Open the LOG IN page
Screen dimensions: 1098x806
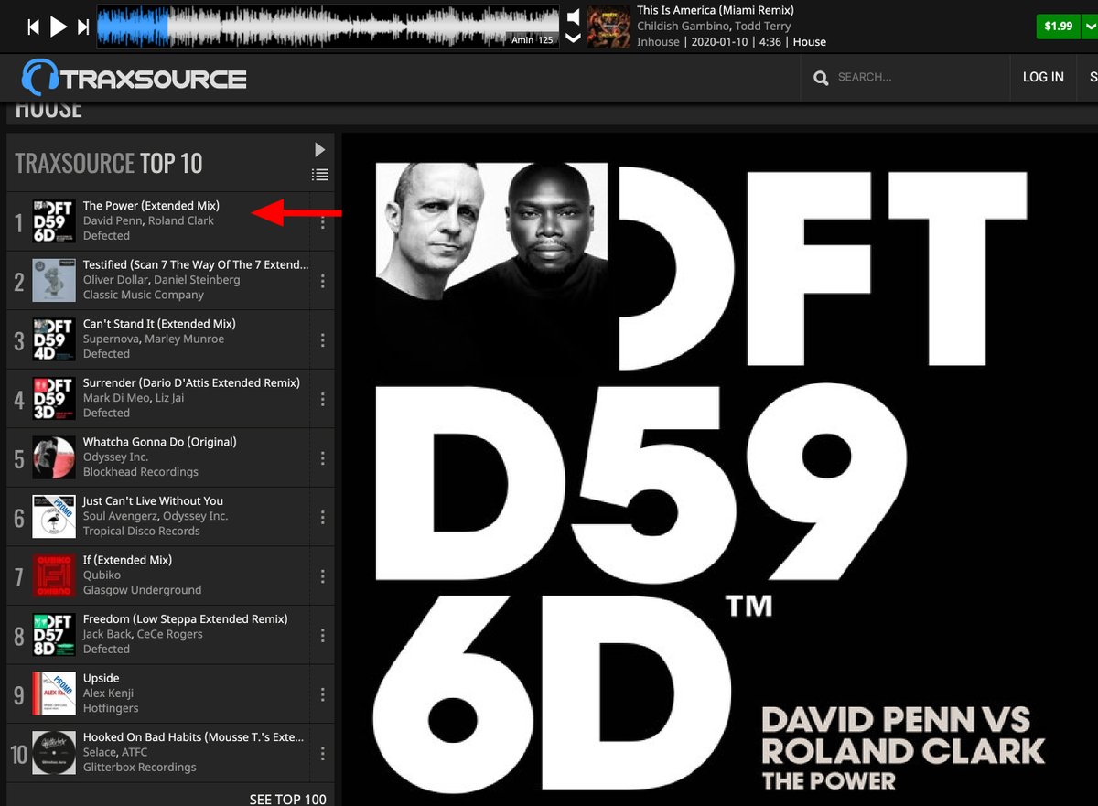(1043, 77)
